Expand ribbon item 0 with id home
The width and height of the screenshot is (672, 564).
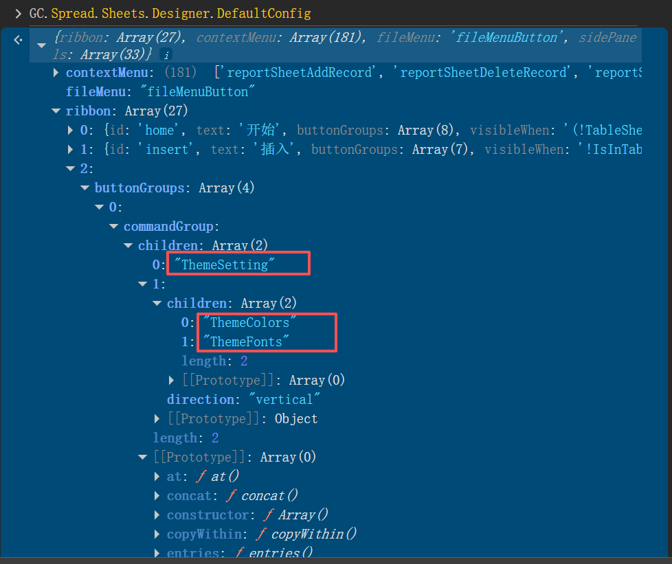[70, 130]
